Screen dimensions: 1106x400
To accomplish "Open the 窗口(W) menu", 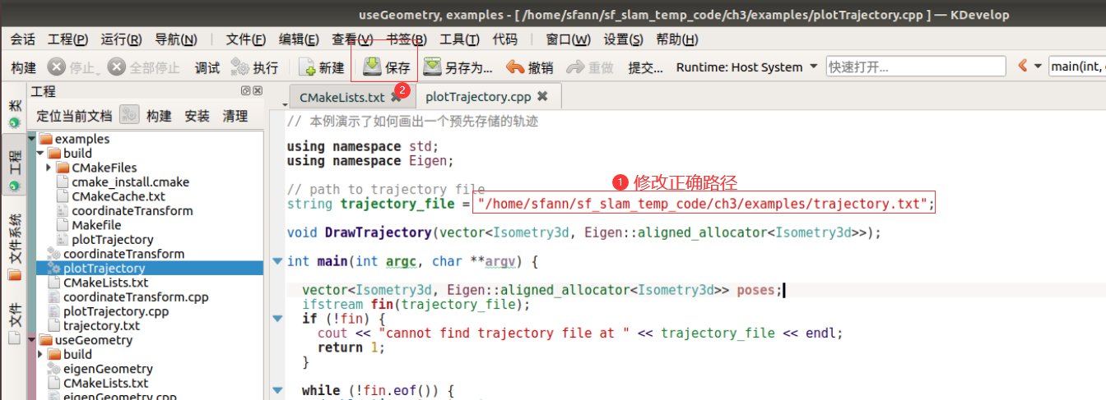I will (x=569, y=39).
